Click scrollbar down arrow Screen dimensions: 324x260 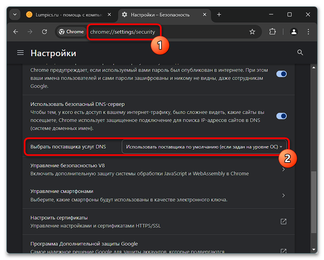click(314, 250)
